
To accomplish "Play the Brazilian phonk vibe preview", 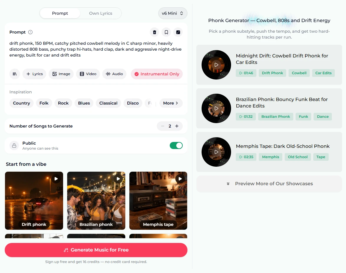I will (x=118, y=179).
